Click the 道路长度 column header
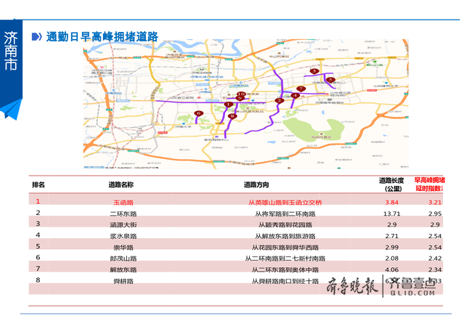This screenshot has width=472, height=334. point(391,184)
